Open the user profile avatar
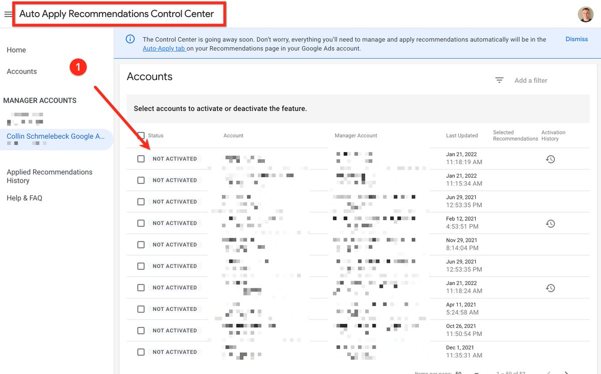Image resolution: width=601 pixels, height=374 pixels. tap(585, 15)
